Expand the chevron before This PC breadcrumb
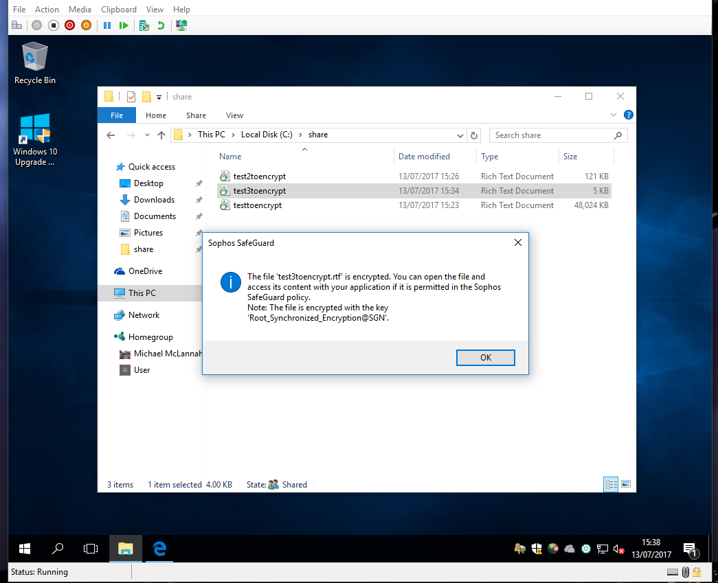 (x=190, y=135)
